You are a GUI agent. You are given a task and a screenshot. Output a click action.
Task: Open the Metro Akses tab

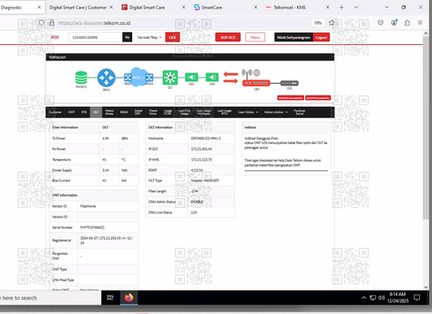click(110, 112)
